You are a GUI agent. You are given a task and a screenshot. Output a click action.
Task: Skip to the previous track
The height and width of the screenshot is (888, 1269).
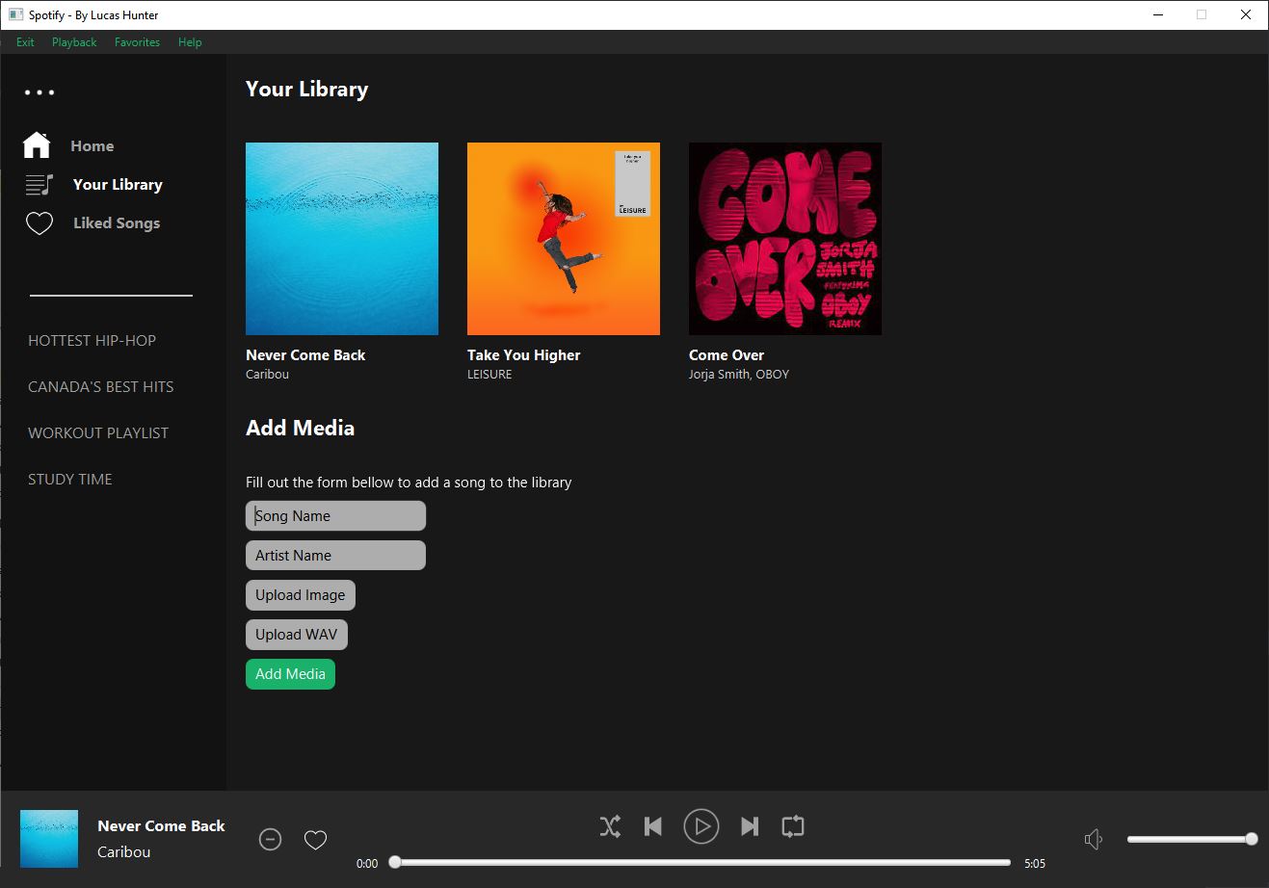tap(653, 826)
